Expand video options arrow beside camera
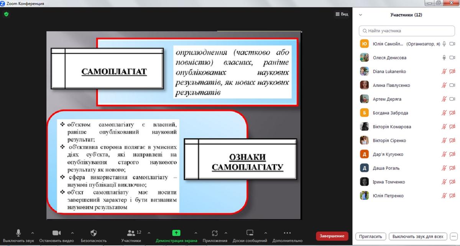 tap(72, 233)
